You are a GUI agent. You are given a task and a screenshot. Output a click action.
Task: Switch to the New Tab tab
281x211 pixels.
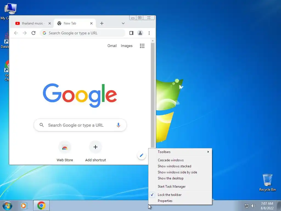(75, 23)
